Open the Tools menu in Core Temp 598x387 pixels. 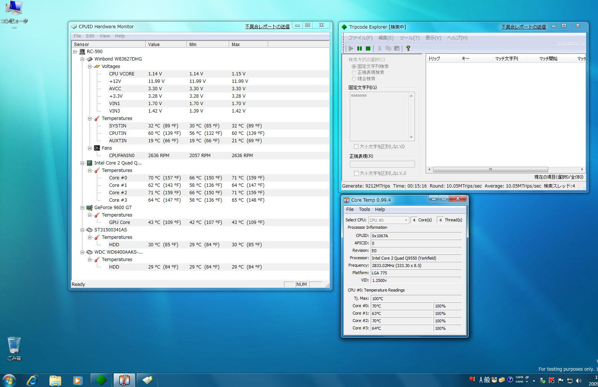pos(364,209)
